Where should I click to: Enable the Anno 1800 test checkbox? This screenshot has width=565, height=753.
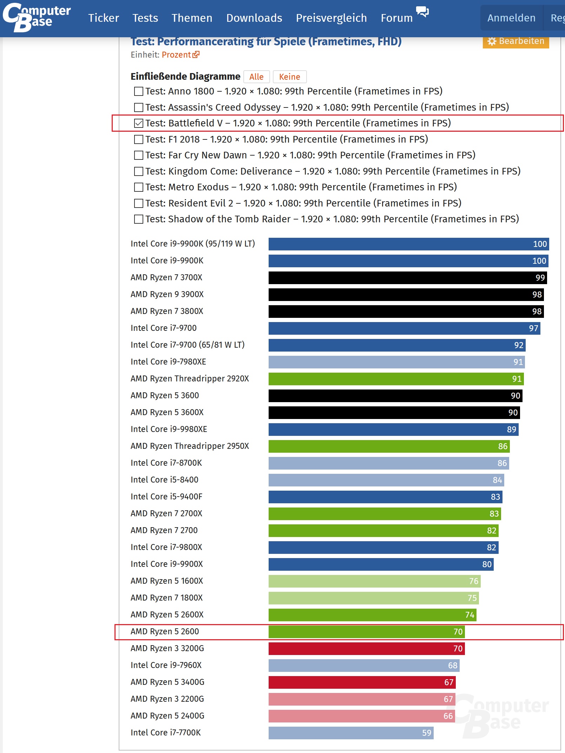tap(139, 91)
